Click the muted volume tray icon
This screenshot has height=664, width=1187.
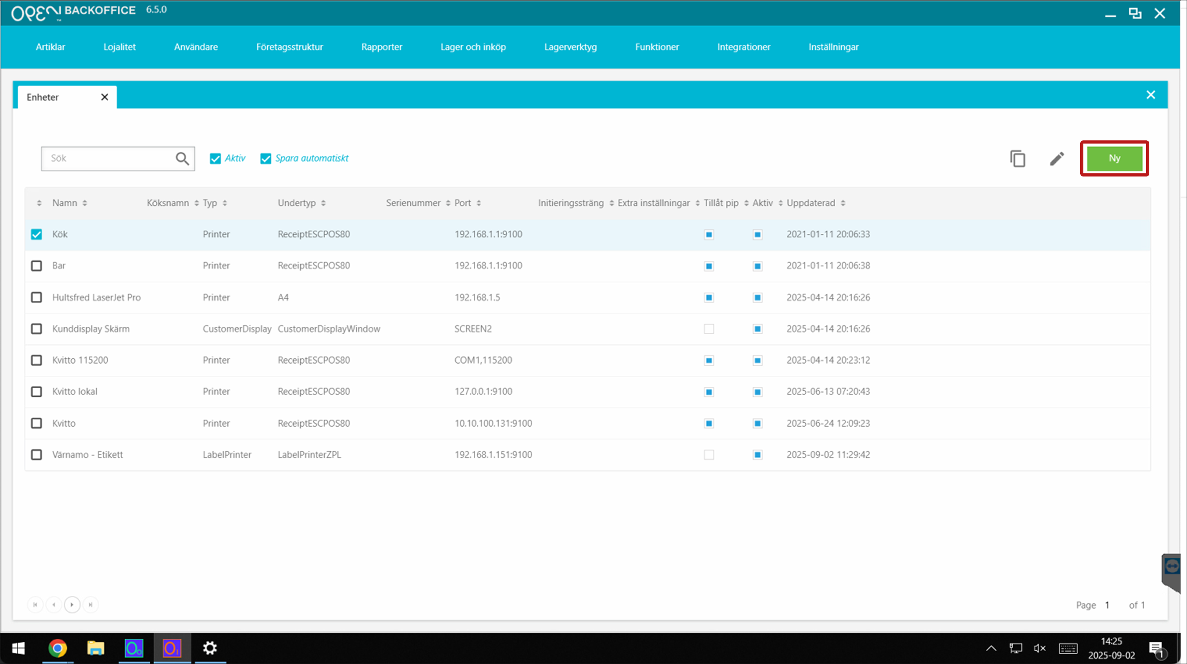pos(1039,648)
